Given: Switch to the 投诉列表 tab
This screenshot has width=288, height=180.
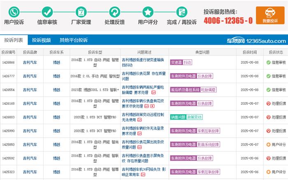Looking at the screenshot, I should [x=14, y=40].
